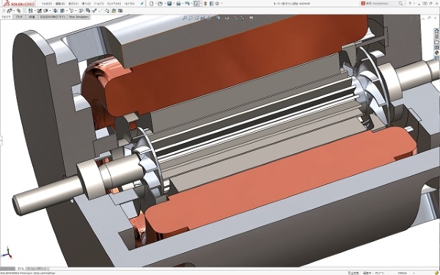Toggle the menu bar pin icon

tap(142, 4)
